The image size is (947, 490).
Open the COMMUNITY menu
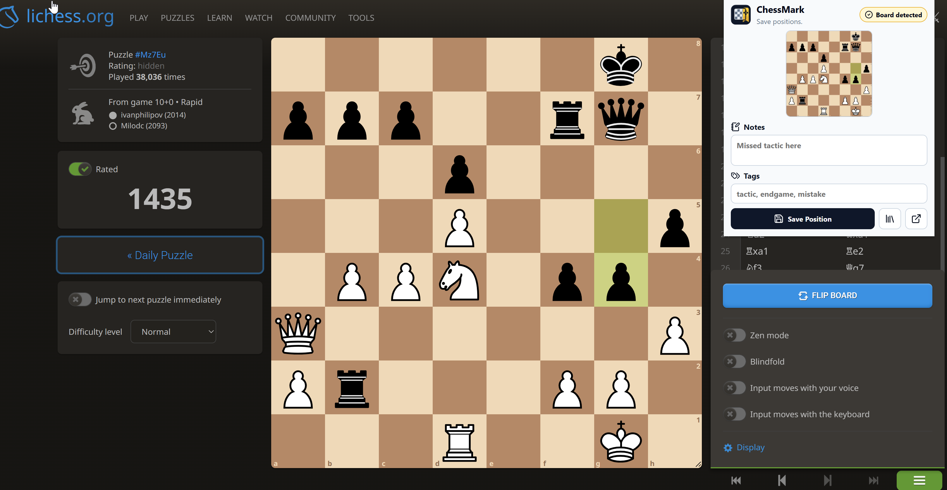[x=310, y=18]
